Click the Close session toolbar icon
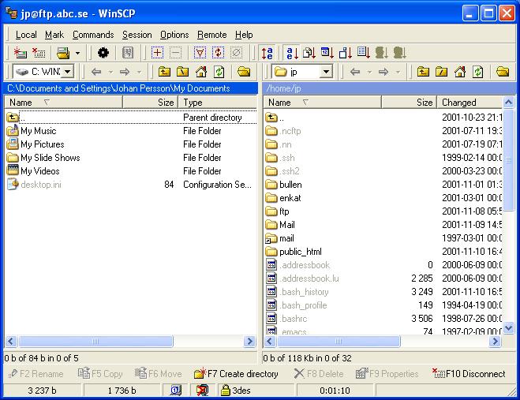 39,53
